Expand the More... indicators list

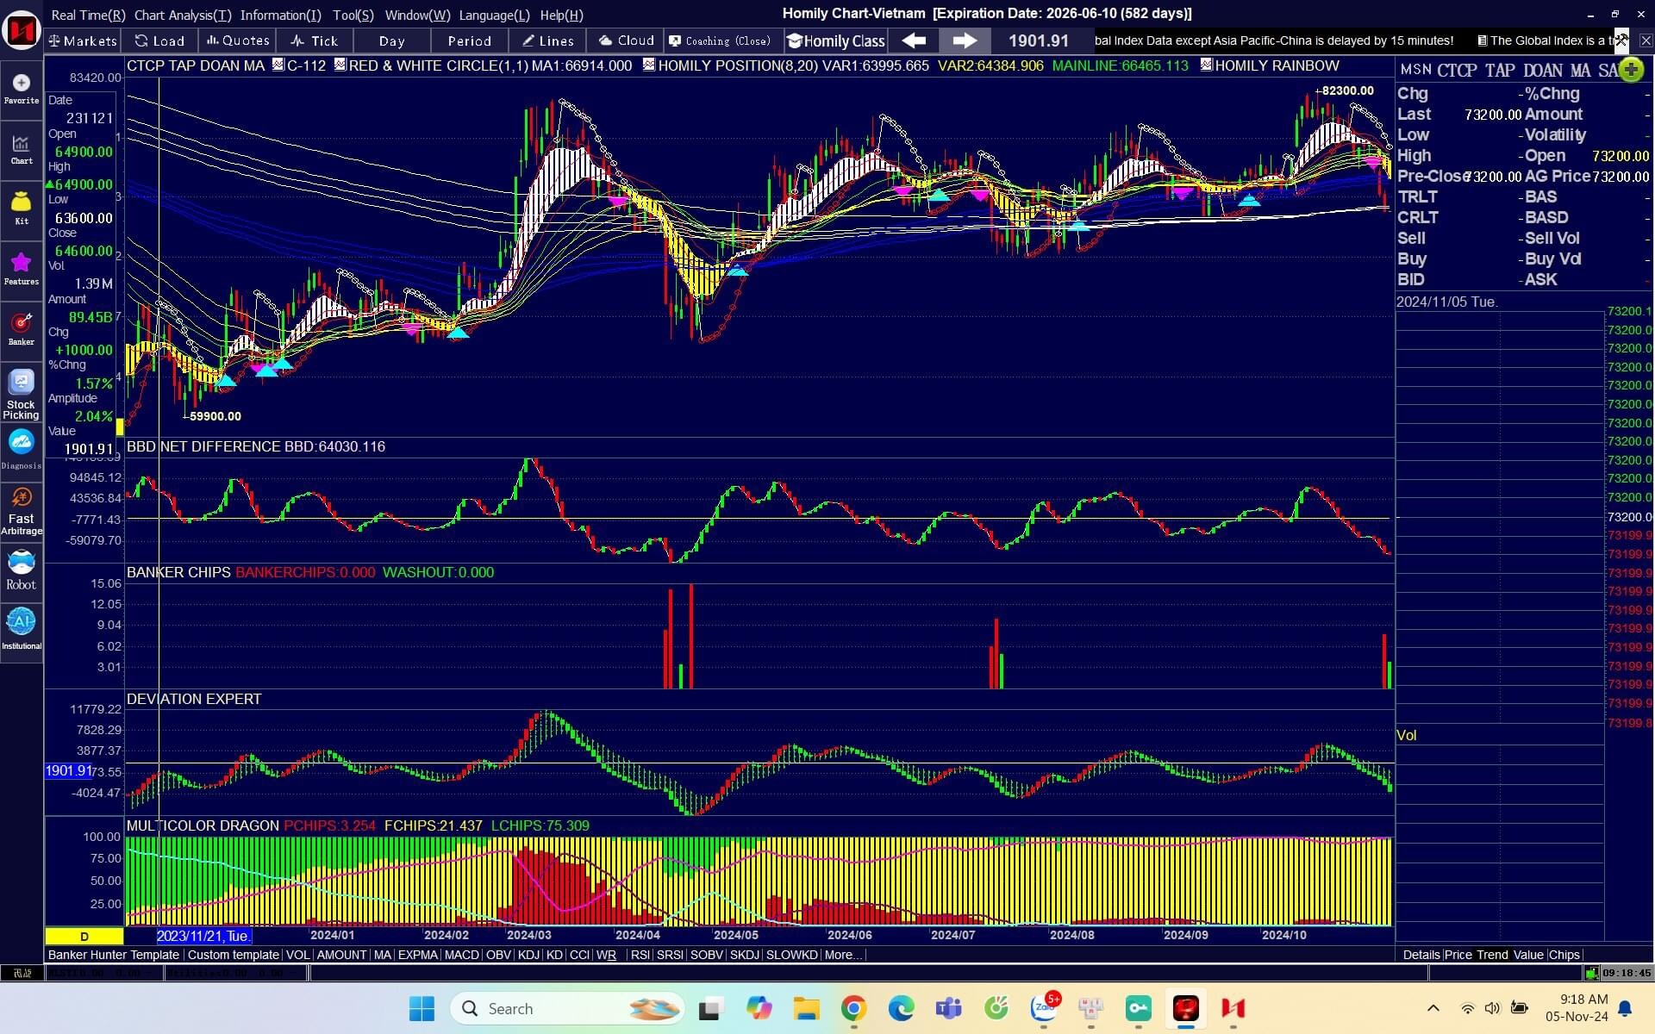tap(842, 955)
